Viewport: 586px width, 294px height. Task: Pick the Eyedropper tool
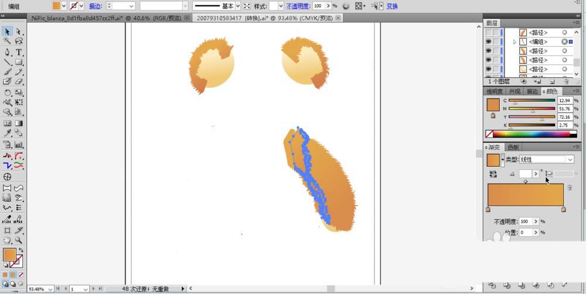coord(8,133)
